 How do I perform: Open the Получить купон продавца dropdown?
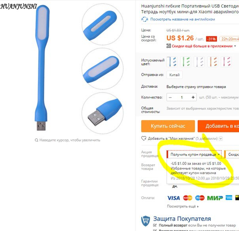point(194,154)
